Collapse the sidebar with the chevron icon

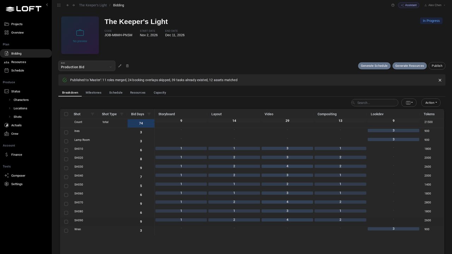pyautogui.click(x=47, y=5)
